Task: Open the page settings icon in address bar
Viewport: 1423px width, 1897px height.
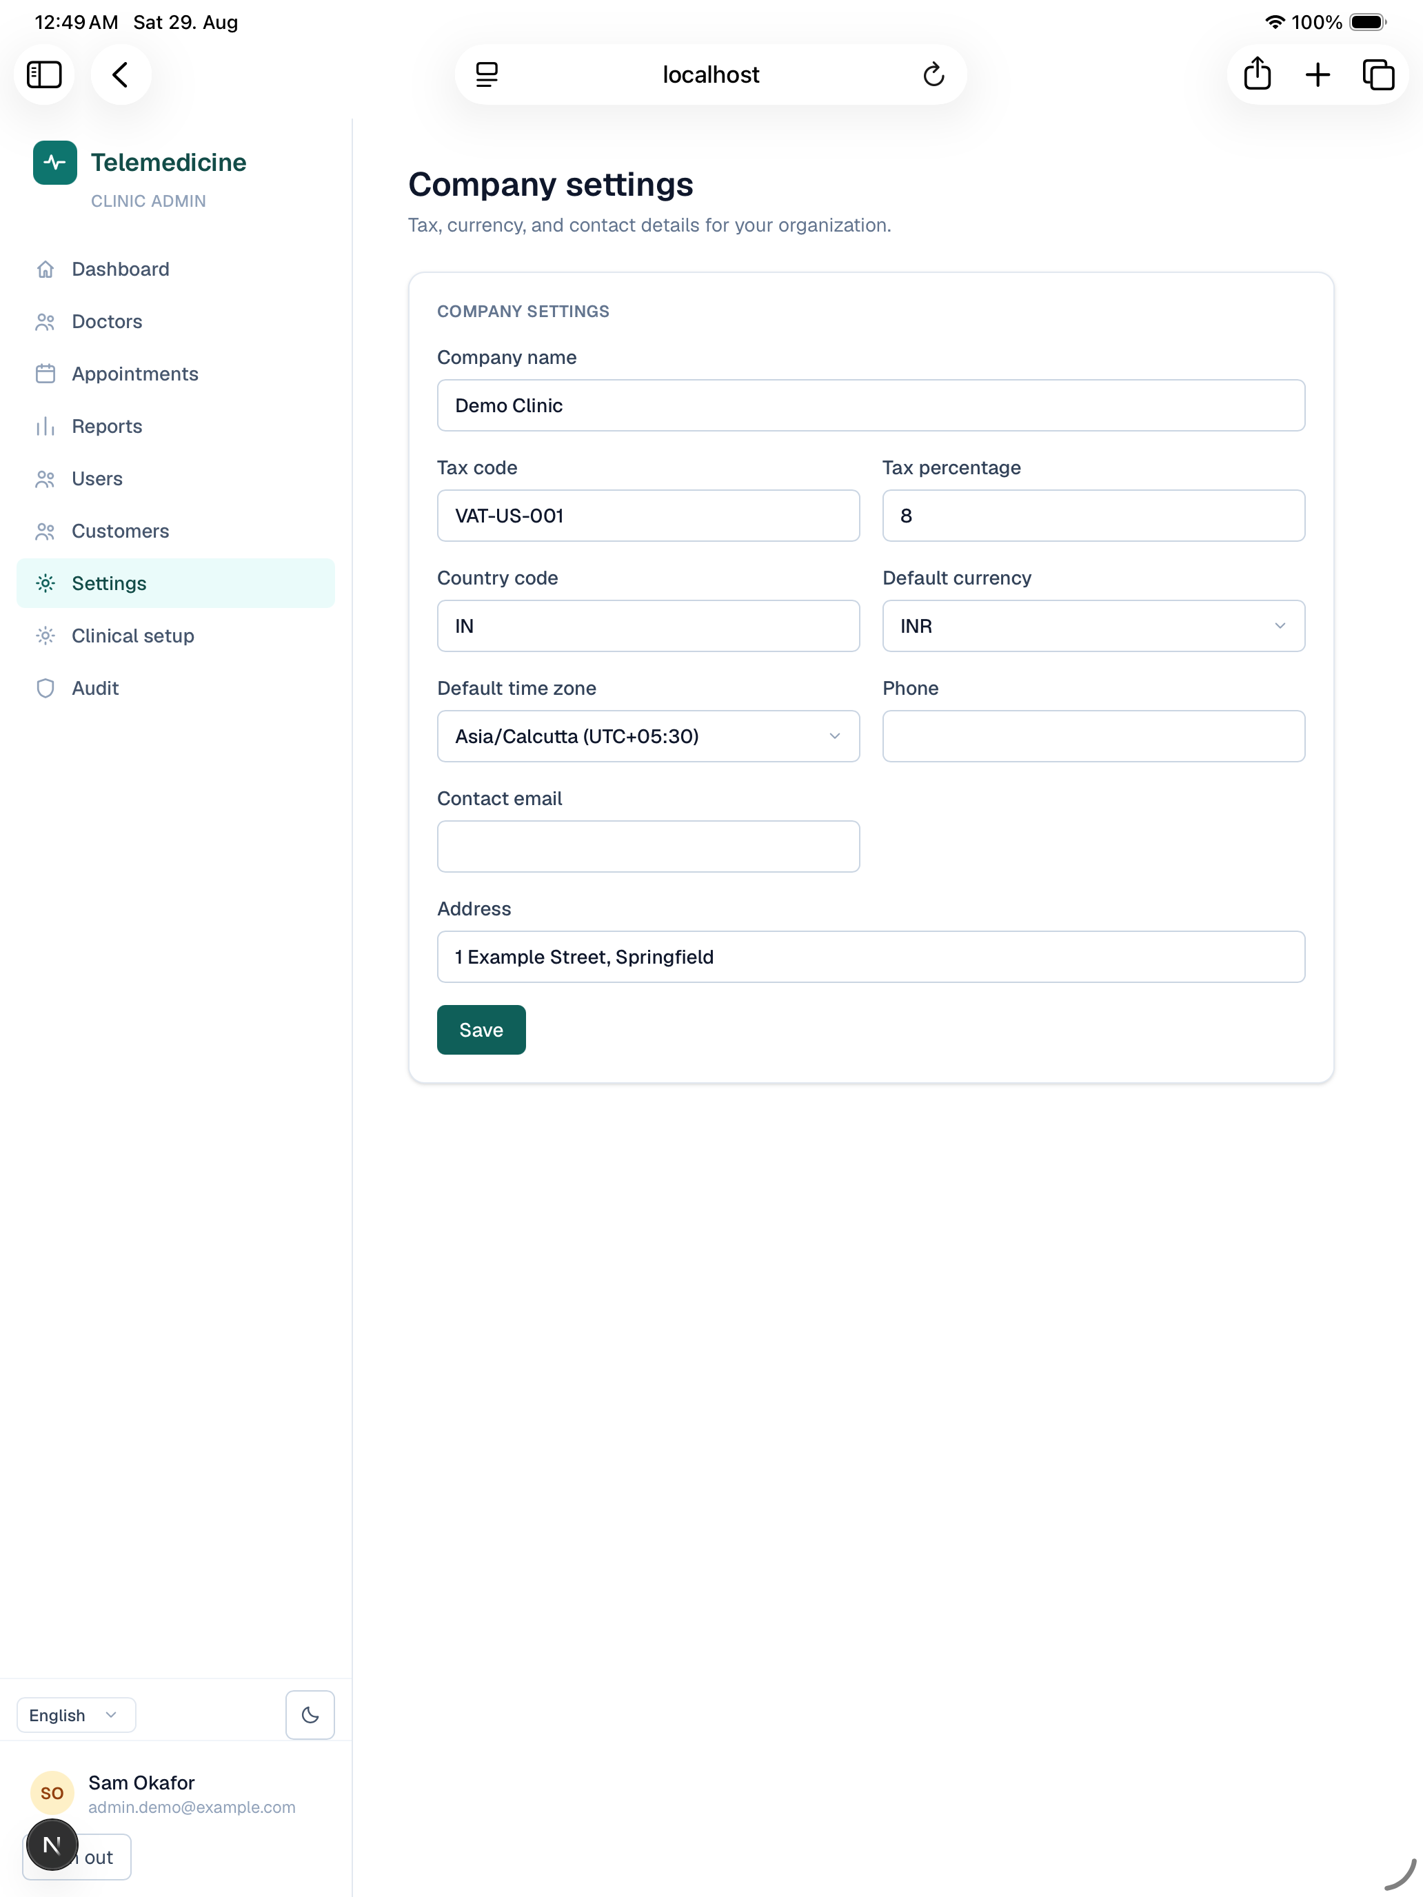Action: click(x=486, y=74)
